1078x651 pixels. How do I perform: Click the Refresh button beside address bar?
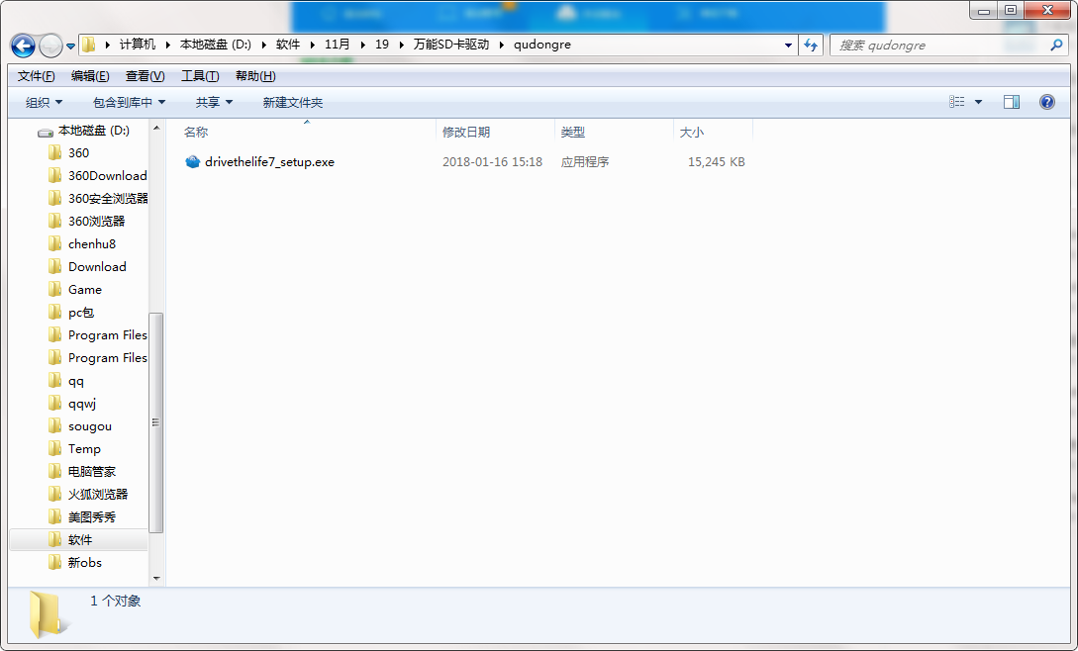(812, 45)
